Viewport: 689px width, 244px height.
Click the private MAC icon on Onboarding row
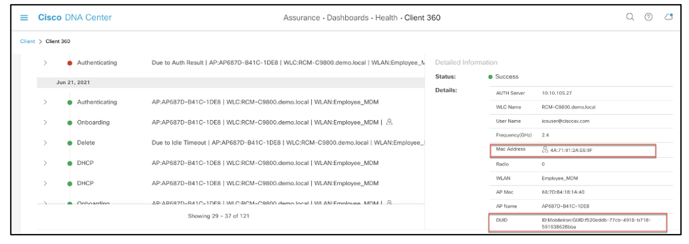click(389, 122)
